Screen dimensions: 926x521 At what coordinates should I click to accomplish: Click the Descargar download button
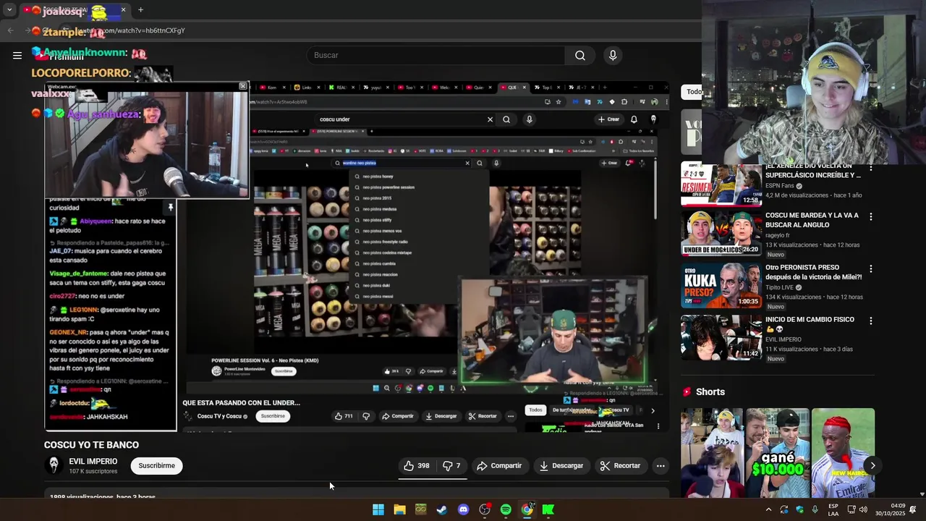(x=561, y=466)
